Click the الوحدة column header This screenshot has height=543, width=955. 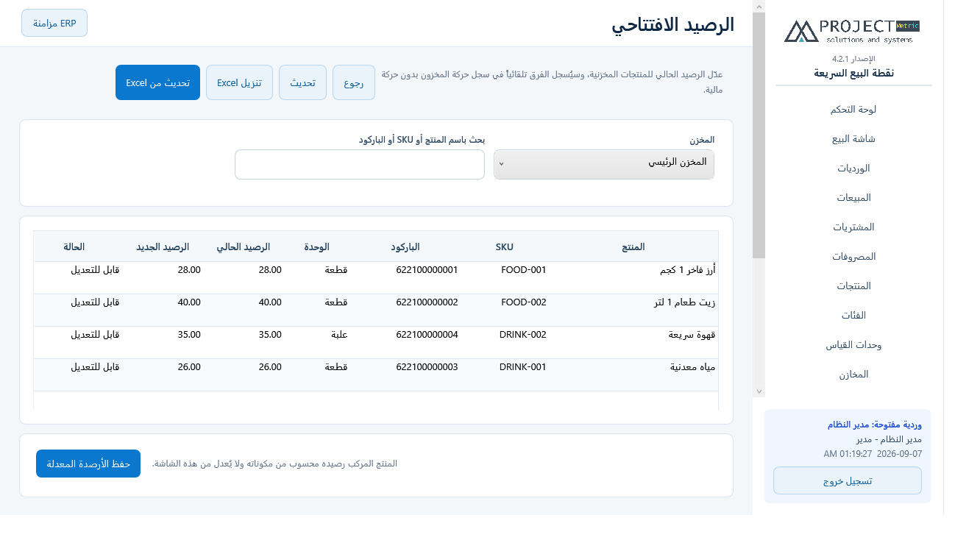pyautogui.click(x=316, y=246)
